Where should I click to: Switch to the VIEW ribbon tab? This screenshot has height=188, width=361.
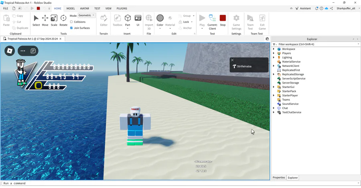[108, 8]
